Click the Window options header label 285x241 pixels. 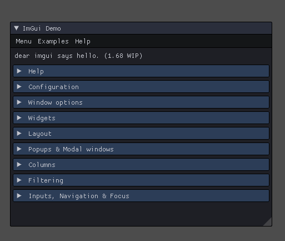pyautogui.click(x=55, y=102)
